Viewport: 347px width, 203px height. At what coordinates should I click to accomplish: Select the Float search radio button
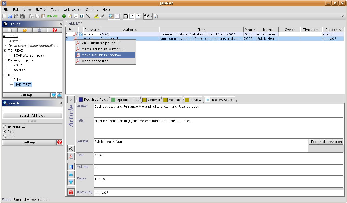[4, 132]
